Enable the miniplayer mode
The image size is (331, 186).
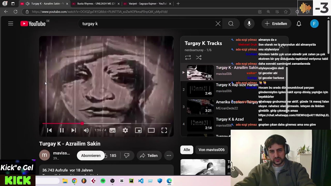(138, 130)
